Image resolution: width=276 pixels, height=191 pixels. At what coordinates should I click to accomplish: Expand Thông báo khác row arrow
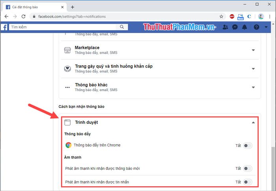tap(253, 87)
